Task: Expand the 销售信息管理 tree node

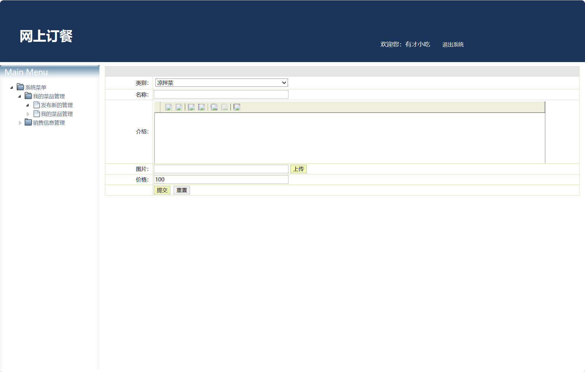Action: (x=19, y=123)
